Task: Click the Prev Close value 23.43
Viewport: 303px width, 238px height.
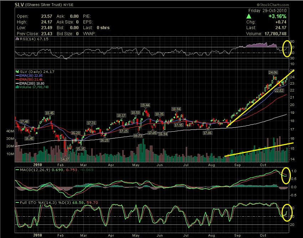Action: (x=47, y=33)
